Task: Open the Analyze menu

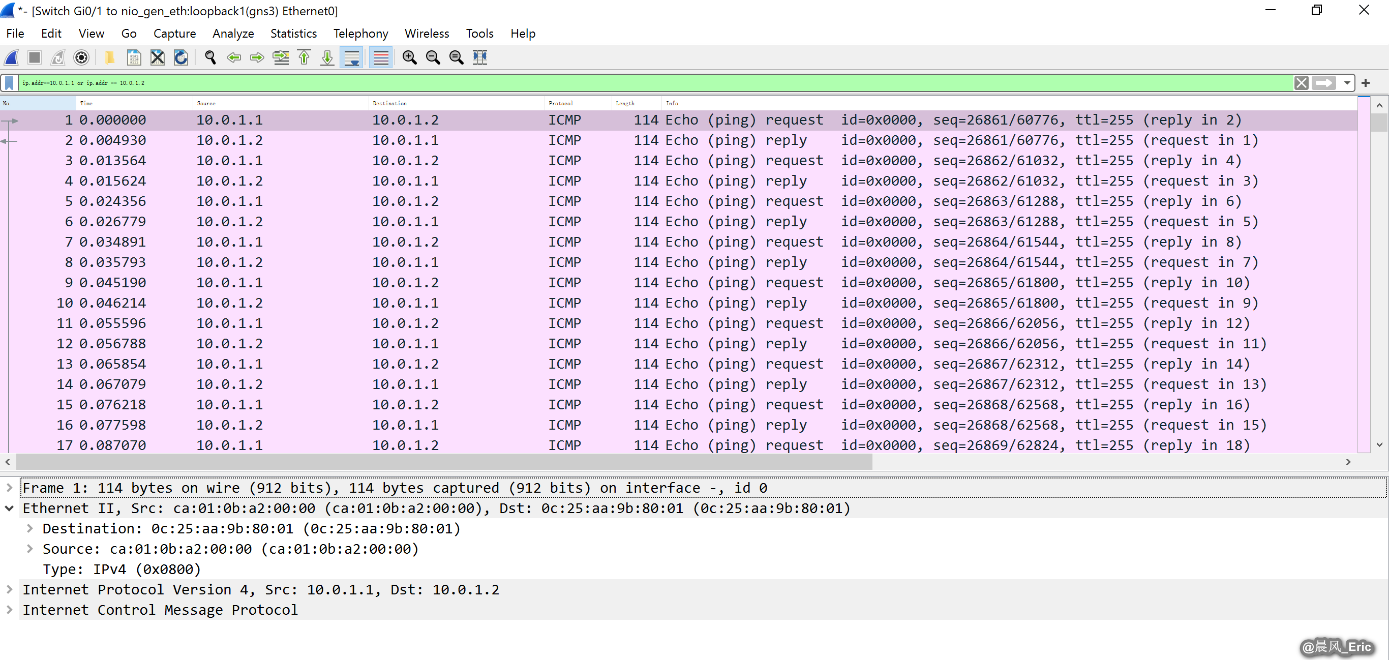Action: [x=233, y=34]
